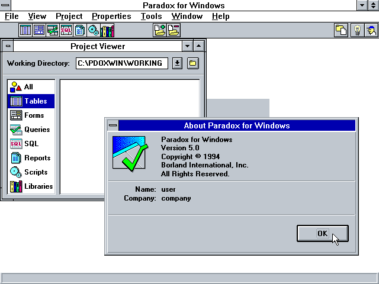The height and width of the screenshot is (284, 379).
Task: Click Add Reference folder icon in toolbar
Action: pos(160,30)
